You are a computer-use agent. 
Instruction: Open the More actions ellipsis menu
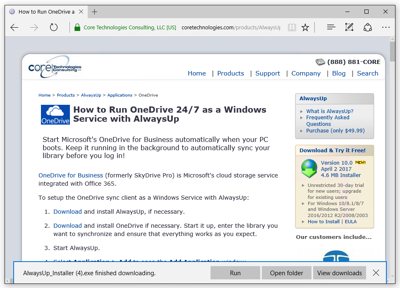click(x=386, y=27)
